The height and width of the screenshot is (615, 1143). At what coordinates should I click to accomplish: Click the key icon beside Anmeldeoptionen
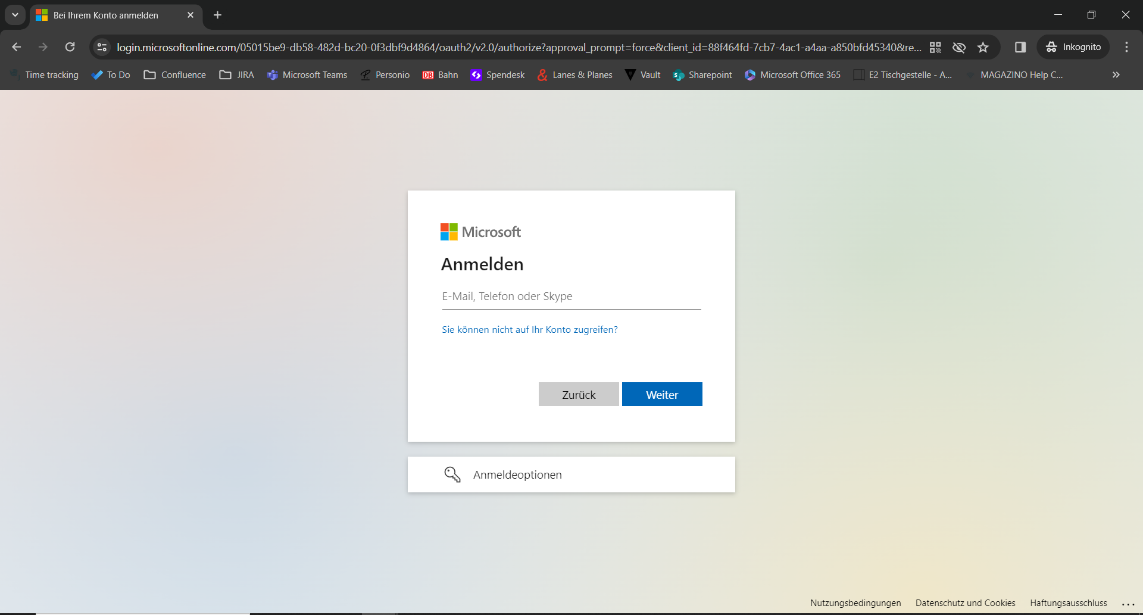452,474
